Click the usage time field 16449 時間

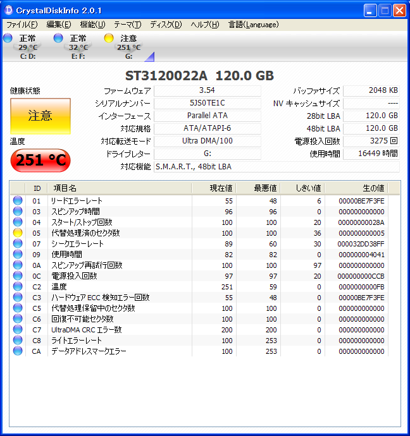371,154
